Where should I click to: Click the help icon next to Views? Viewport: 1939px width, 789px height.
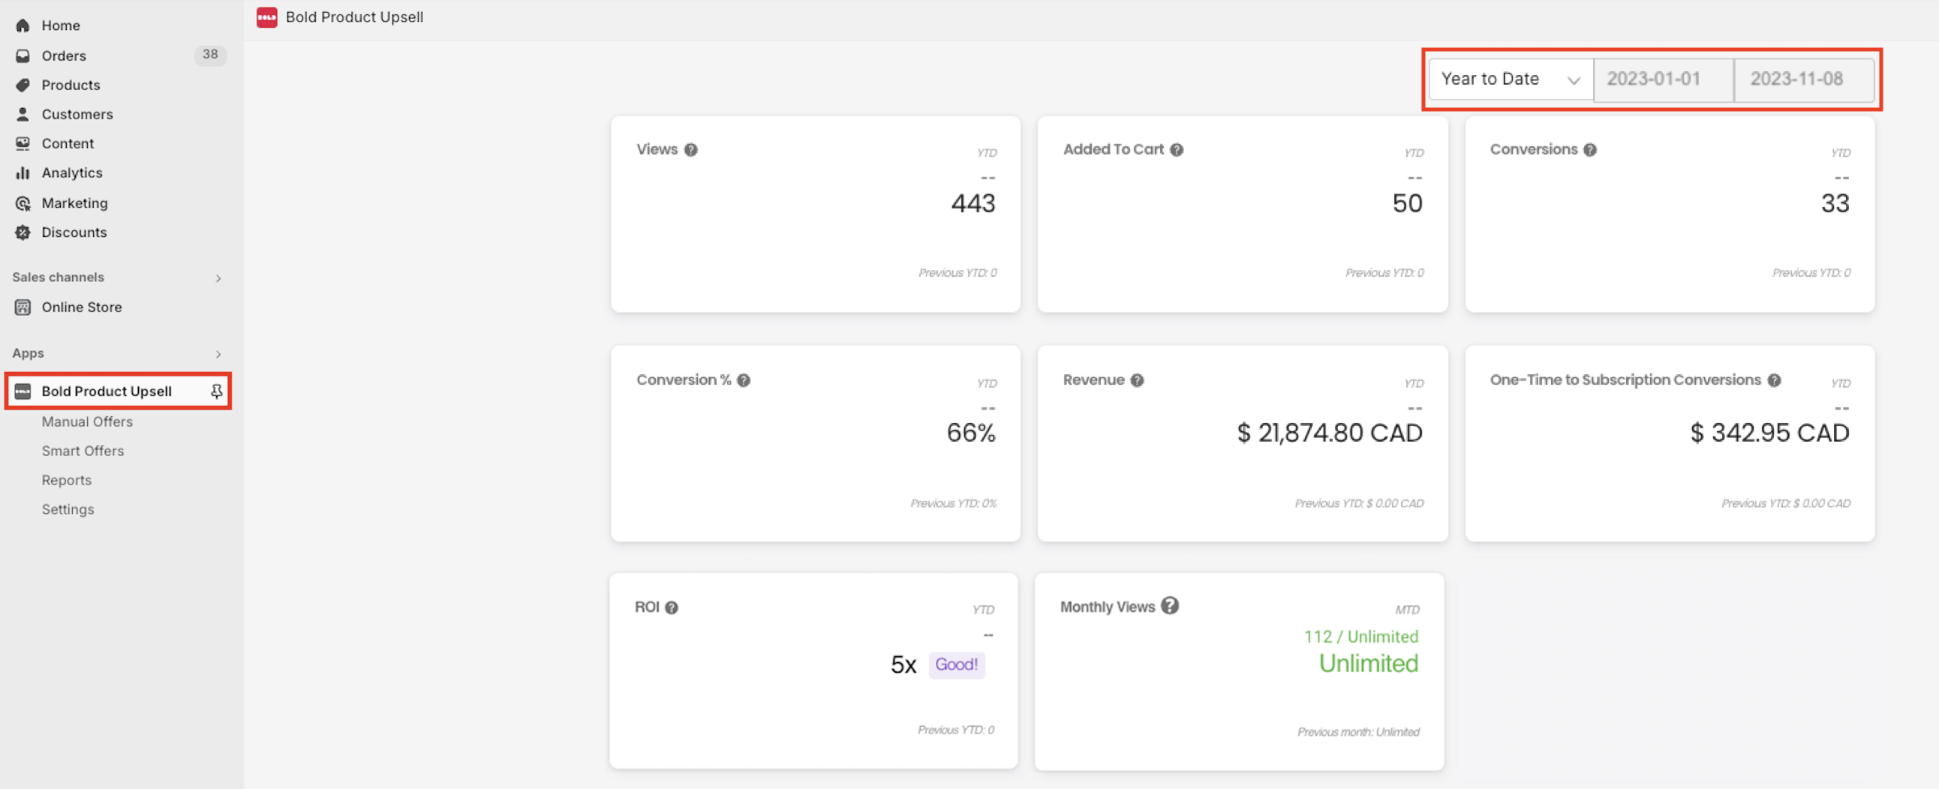pos(690,150)
